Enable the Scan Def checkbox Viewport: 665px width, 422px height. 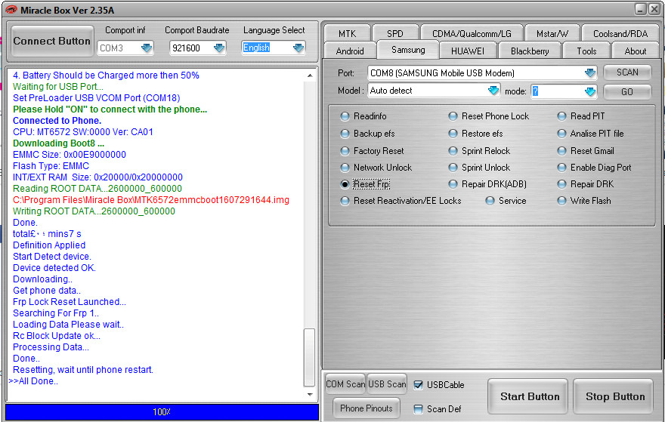(x=418, y=409)
